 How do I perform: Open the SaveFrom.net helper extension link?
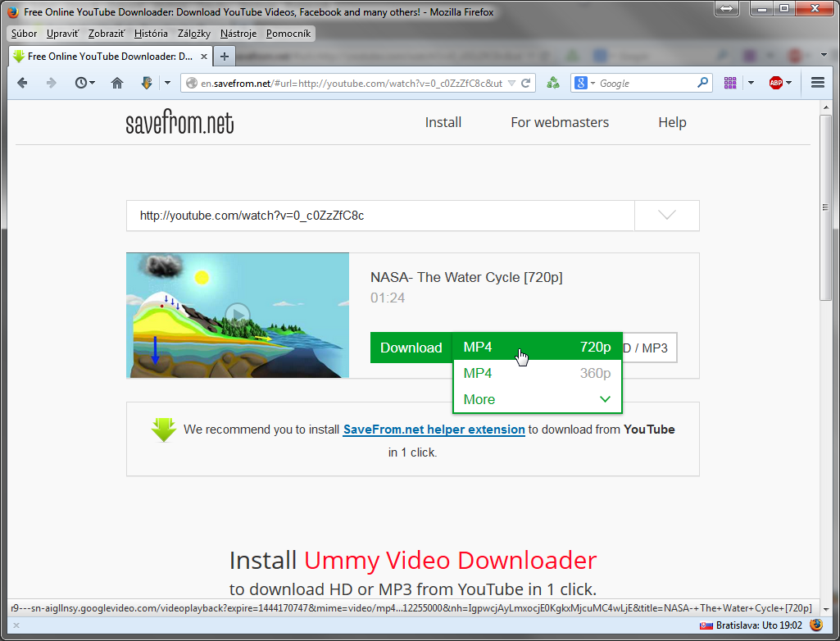[x=434, y=430]
